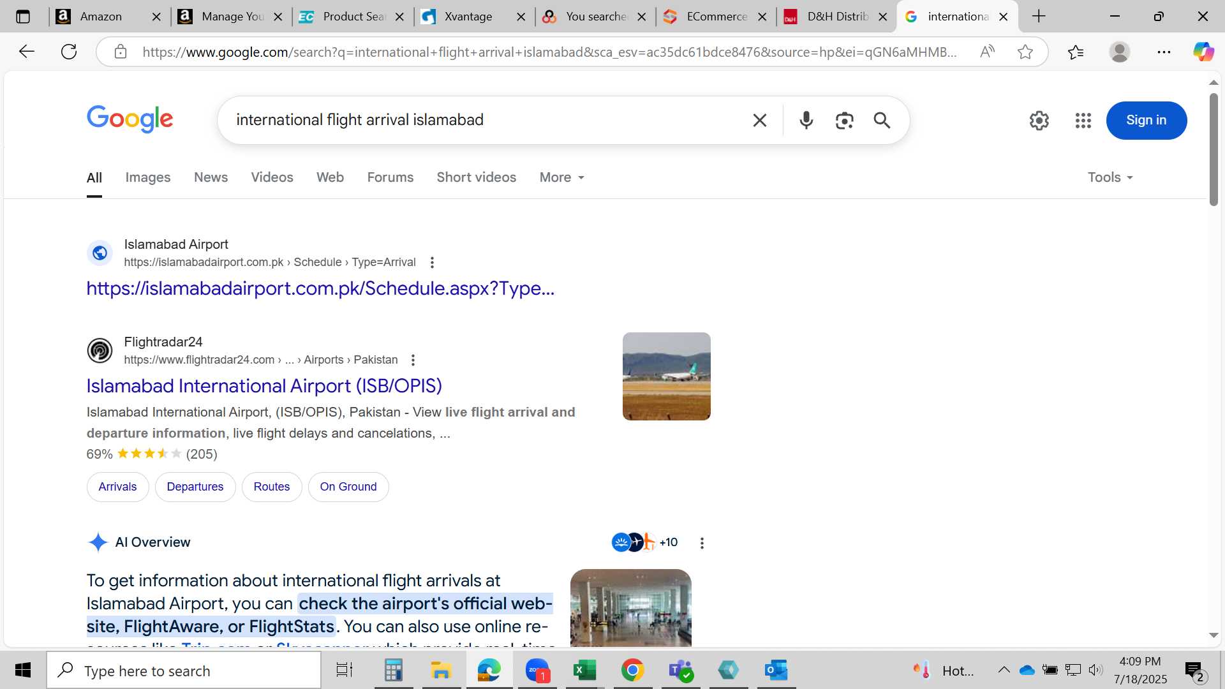Show hidden system tray icons chevron

click(1004, 670)
